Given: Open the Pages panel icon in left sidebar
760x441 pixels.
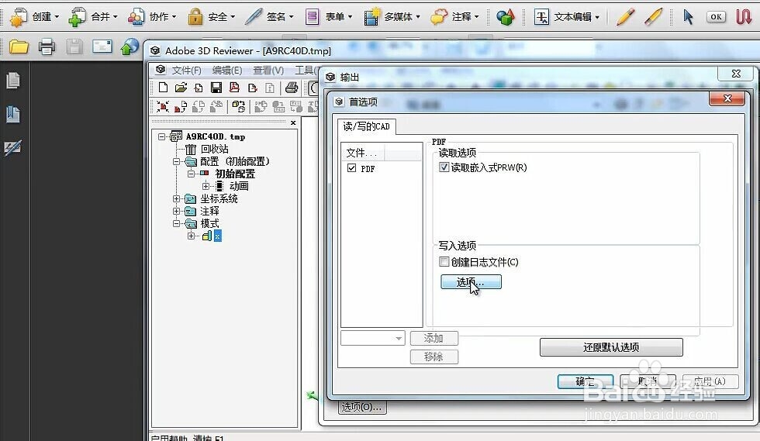Looking at the screenshot, I should coord(13,81).
